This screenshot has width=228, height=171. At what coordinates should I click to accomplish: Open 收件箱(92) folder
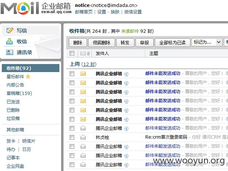tap(31, 68)
